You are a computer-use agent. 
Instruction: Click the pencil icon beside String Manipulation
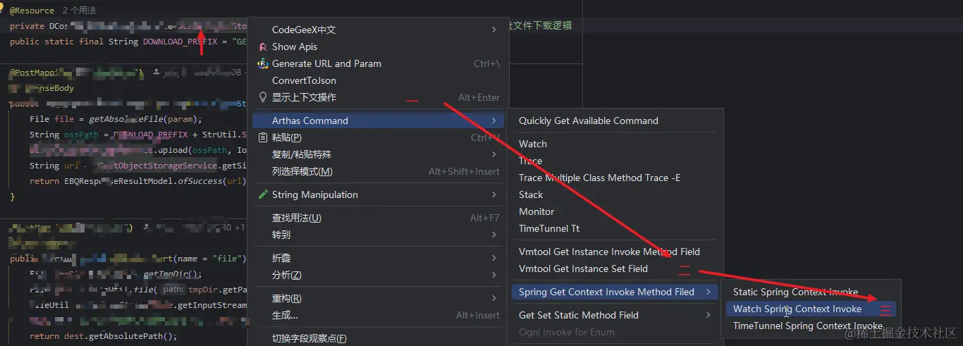(x=263, y=194)
